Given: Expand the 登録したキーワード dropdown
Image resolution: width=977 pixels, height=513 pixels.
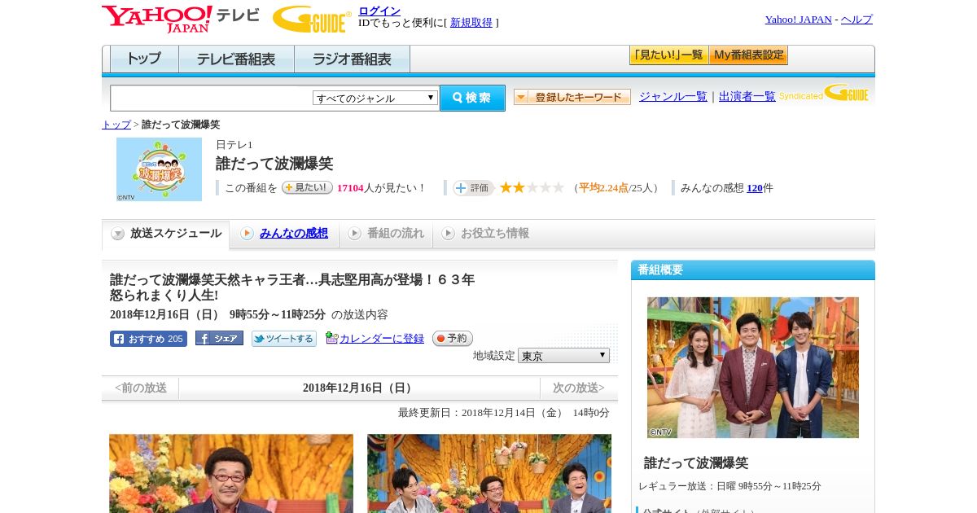Looking at the screenshot, I should point(572,97).
